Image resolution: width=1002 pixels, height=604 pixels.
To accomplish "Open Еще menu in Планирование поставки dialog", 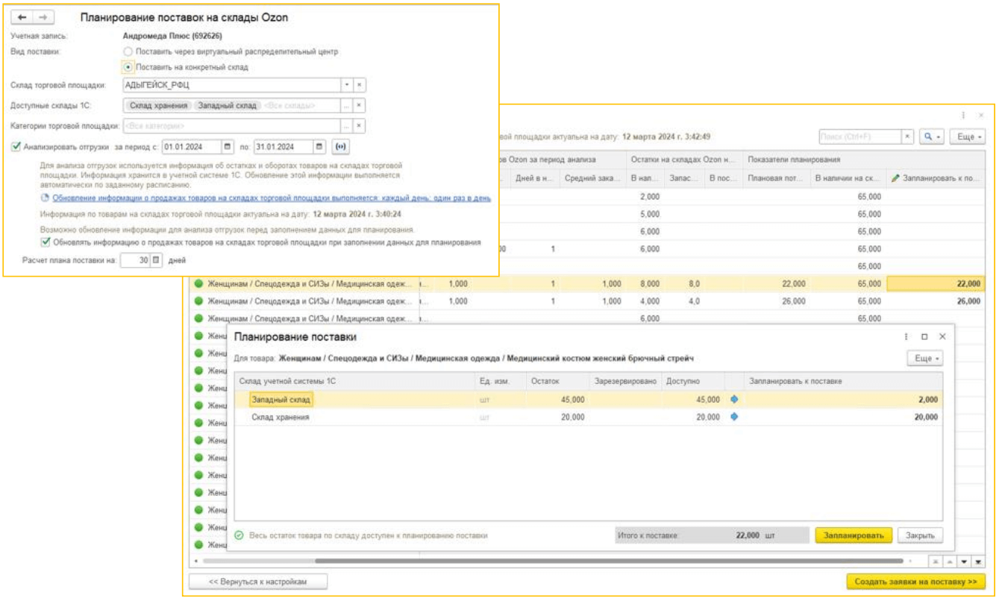I will click(924, 359).
